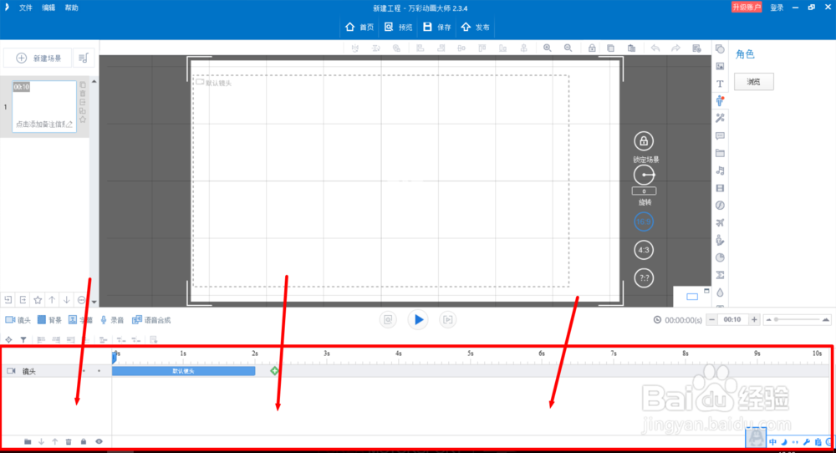Click the lock icon in top toolbar
Image resolution: width=836 pixels, height=453 pixels.
(591, 48)
